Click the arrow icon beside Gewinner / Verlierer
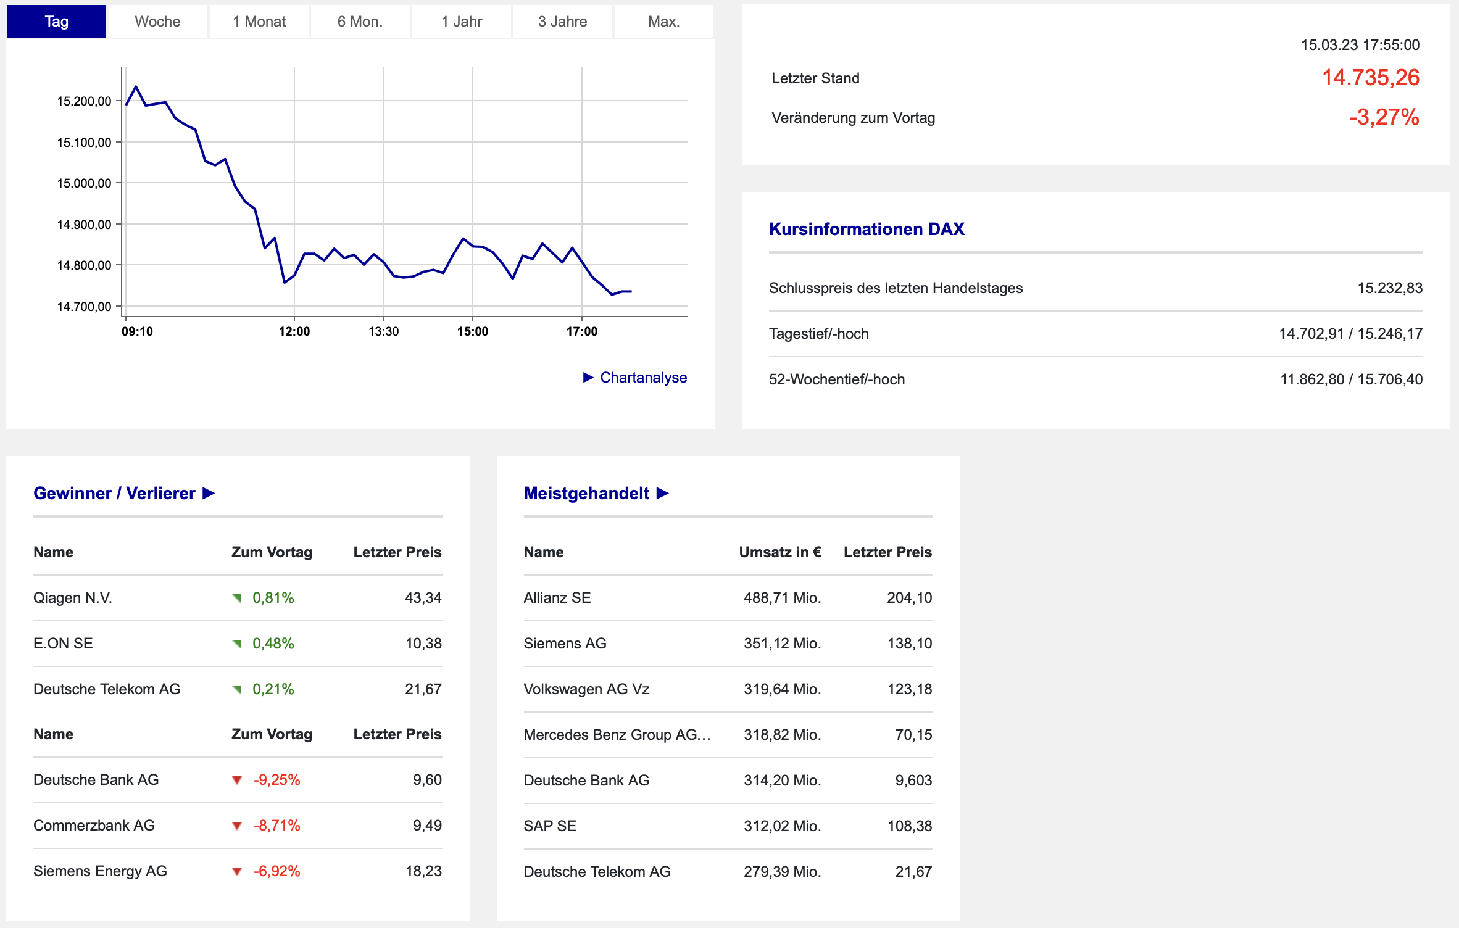 pos(209,494)
